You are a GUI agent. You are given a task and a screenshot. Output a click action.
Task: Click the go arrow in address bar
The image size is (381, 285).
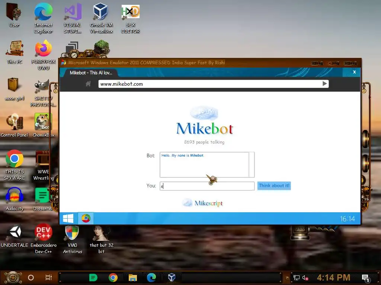point(324,83)
